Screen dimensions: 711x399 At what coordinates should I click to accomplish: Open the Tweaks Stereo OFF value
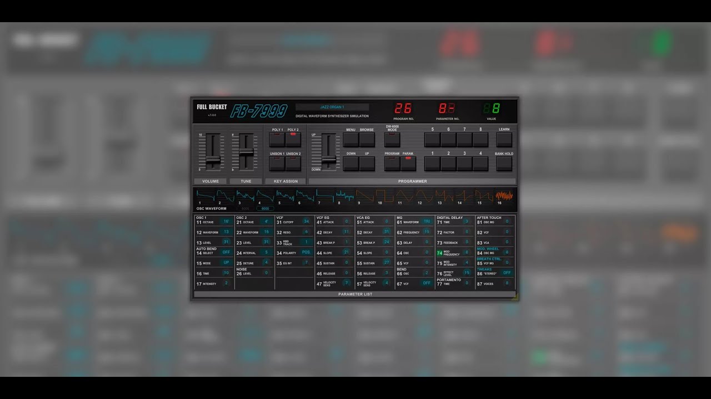coord(507,273)
